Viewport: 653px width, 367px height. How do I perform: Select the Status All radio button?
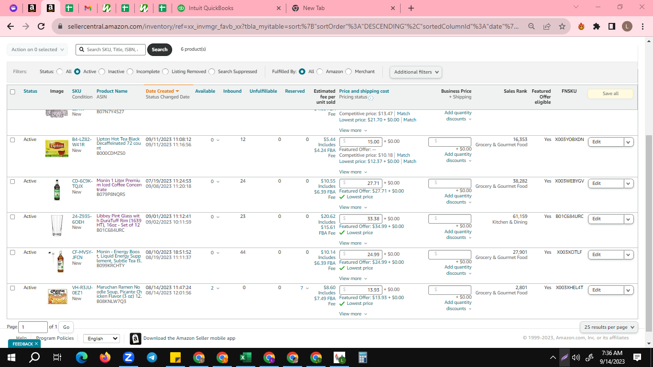tap(60, 72)
